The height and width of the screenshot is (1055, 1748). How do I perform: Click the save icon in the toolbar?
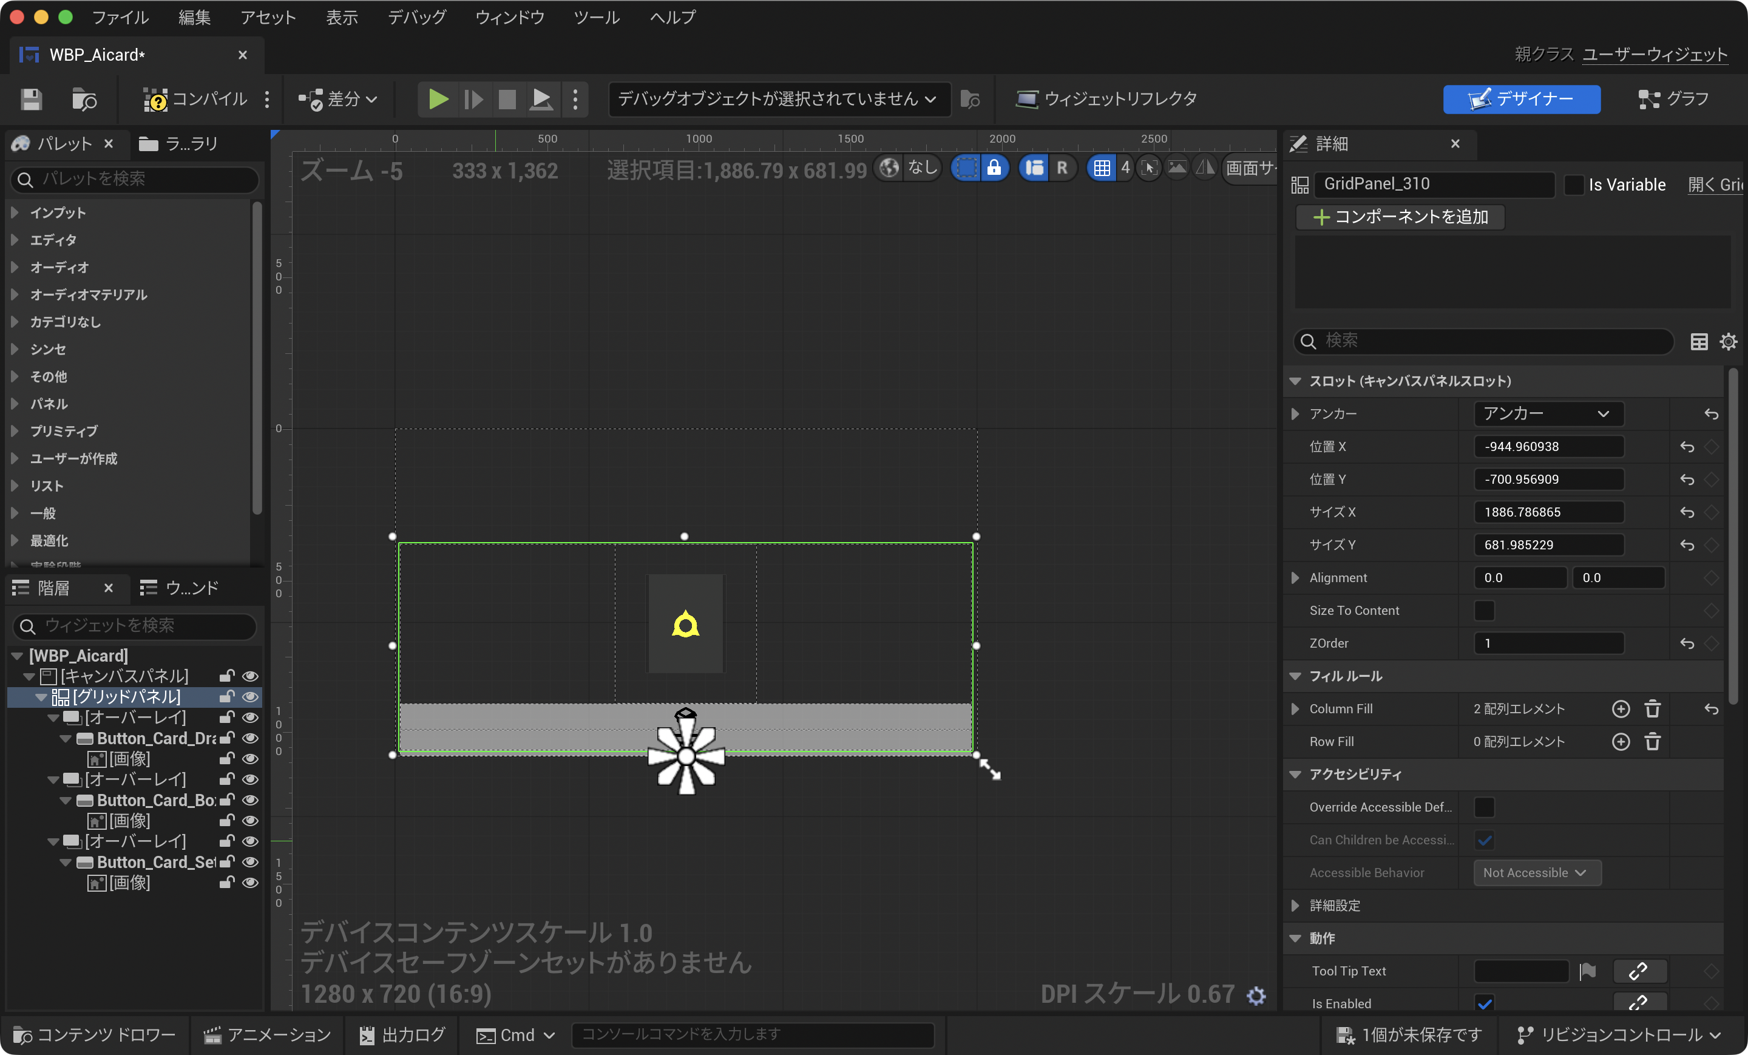(31, 98)
